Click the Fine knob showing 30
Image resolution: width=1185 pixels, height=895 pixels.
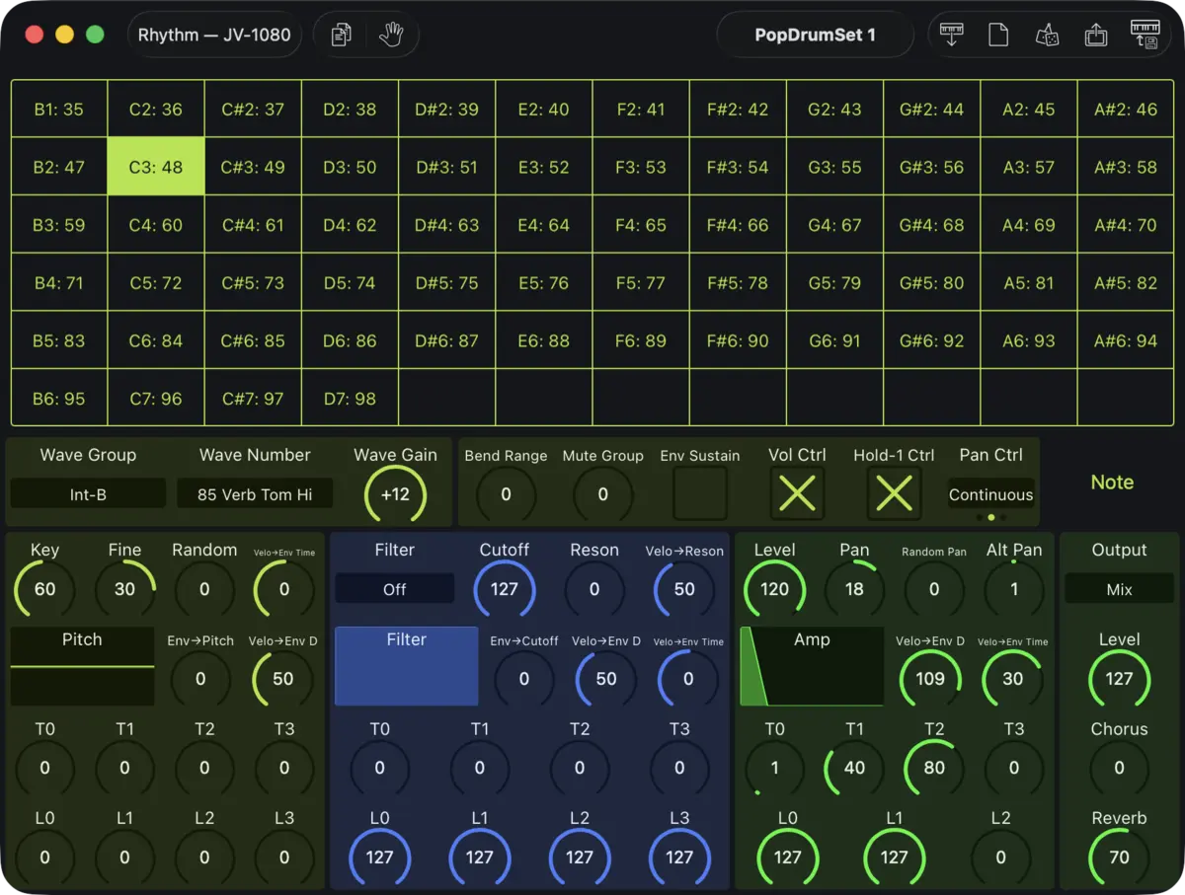pos(124,589)
